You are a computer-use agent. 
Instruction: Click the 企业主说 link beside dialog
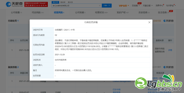coord(157,21)
